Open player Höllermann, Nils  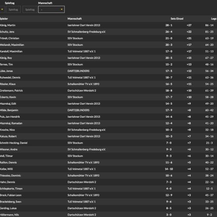point(10,215)
